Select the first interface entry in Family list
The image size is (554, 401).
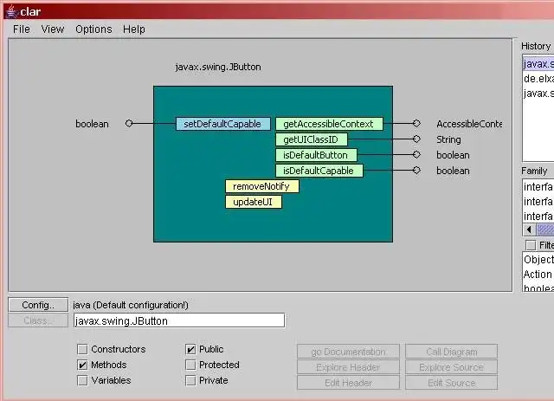tap(538, 187)
